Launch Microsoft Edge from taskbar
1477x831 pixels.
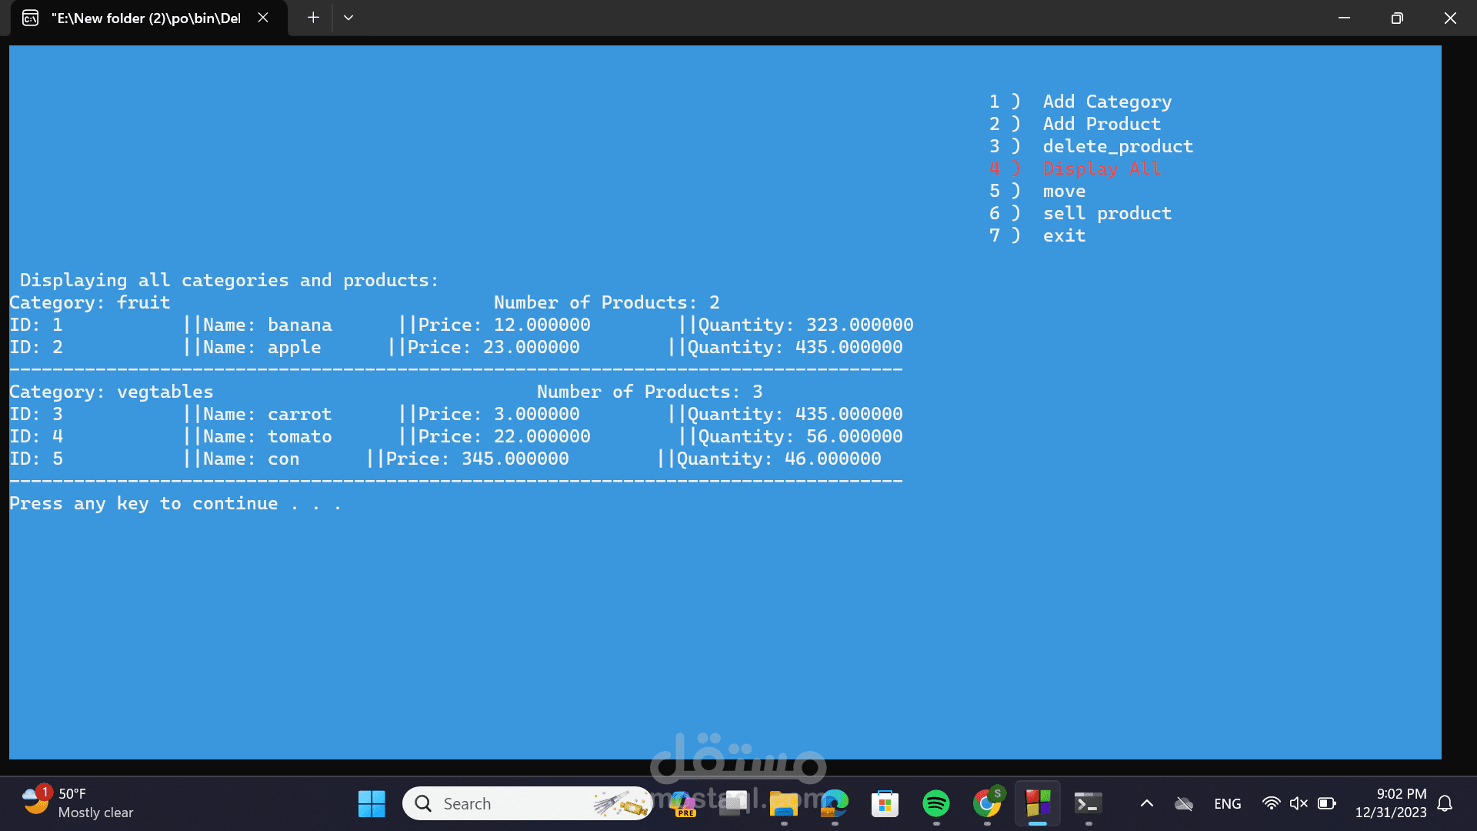coord(835,804)
